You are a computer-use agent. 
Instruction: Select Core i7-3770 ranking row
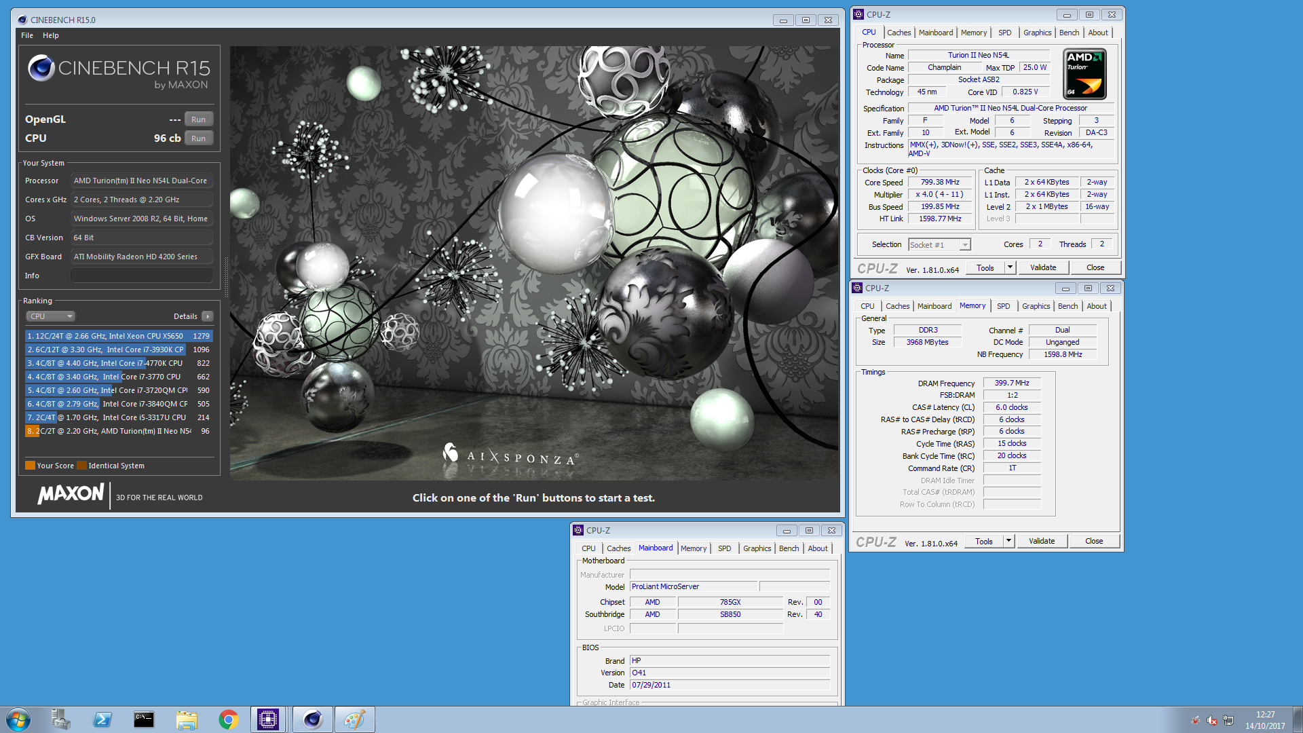[119, 377]
